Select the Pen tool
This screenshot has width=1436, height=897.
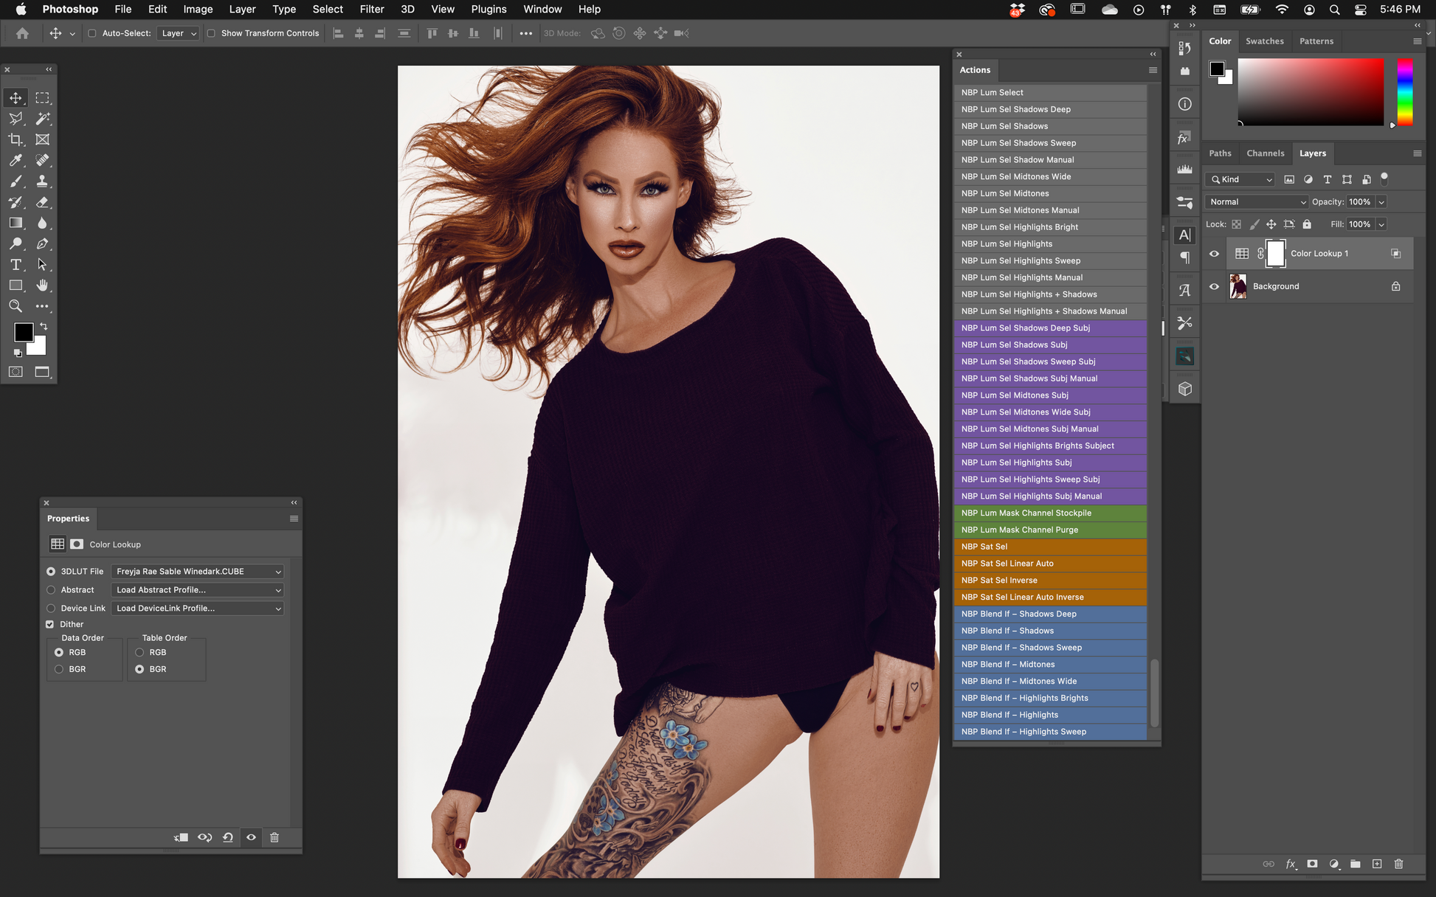42,243
